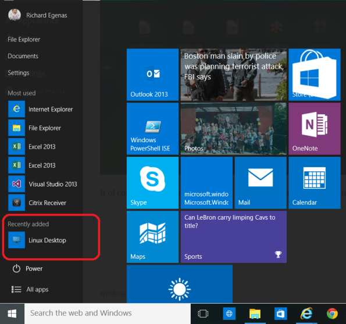Launch Linux Desktop under Recently added
Image resolution: width=346 pixels, height=324 pixels.
click(x=37, y=240)
